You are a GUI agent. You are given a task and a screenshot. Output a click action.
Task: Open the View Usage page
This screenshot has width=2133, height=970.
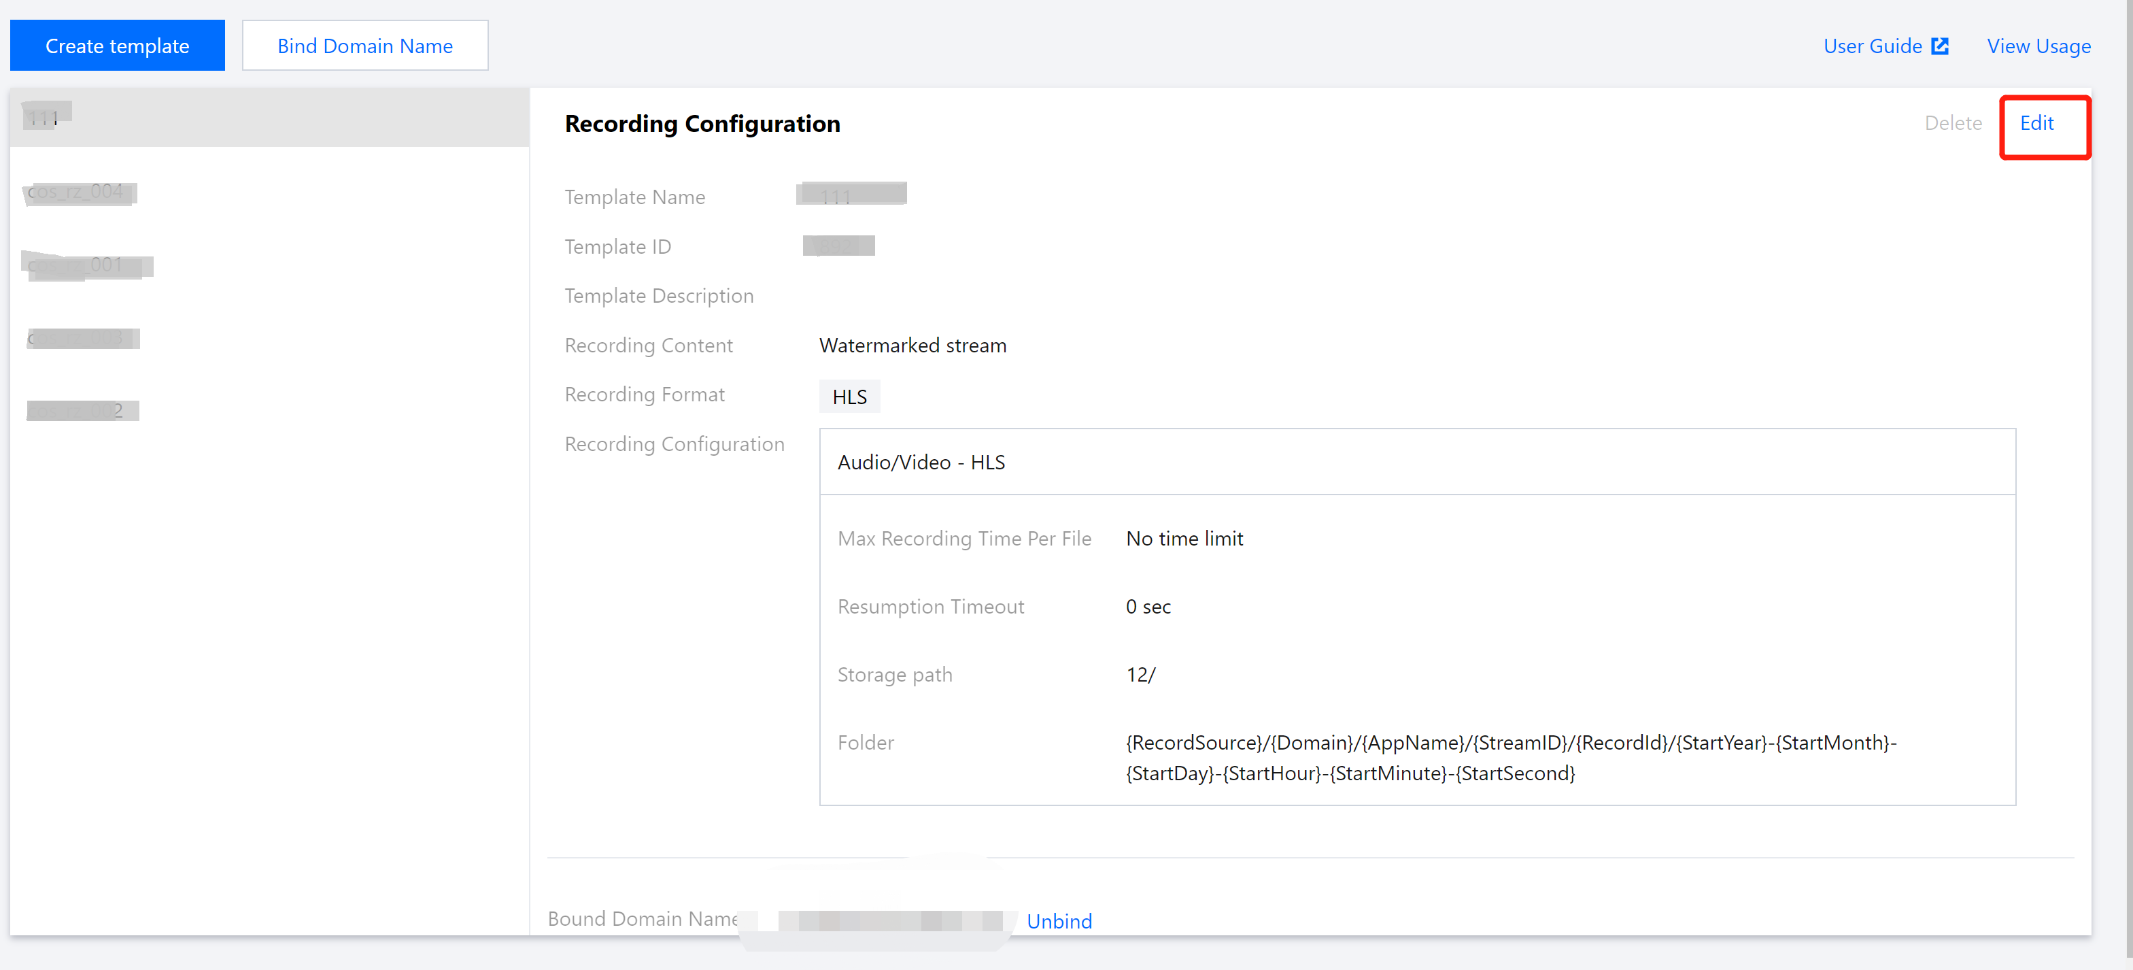[2038, 46]
